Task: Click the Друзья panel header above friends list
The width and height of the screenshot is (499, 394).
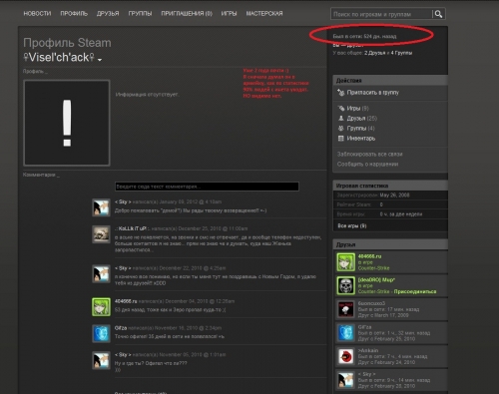Action: click(390, 244)
